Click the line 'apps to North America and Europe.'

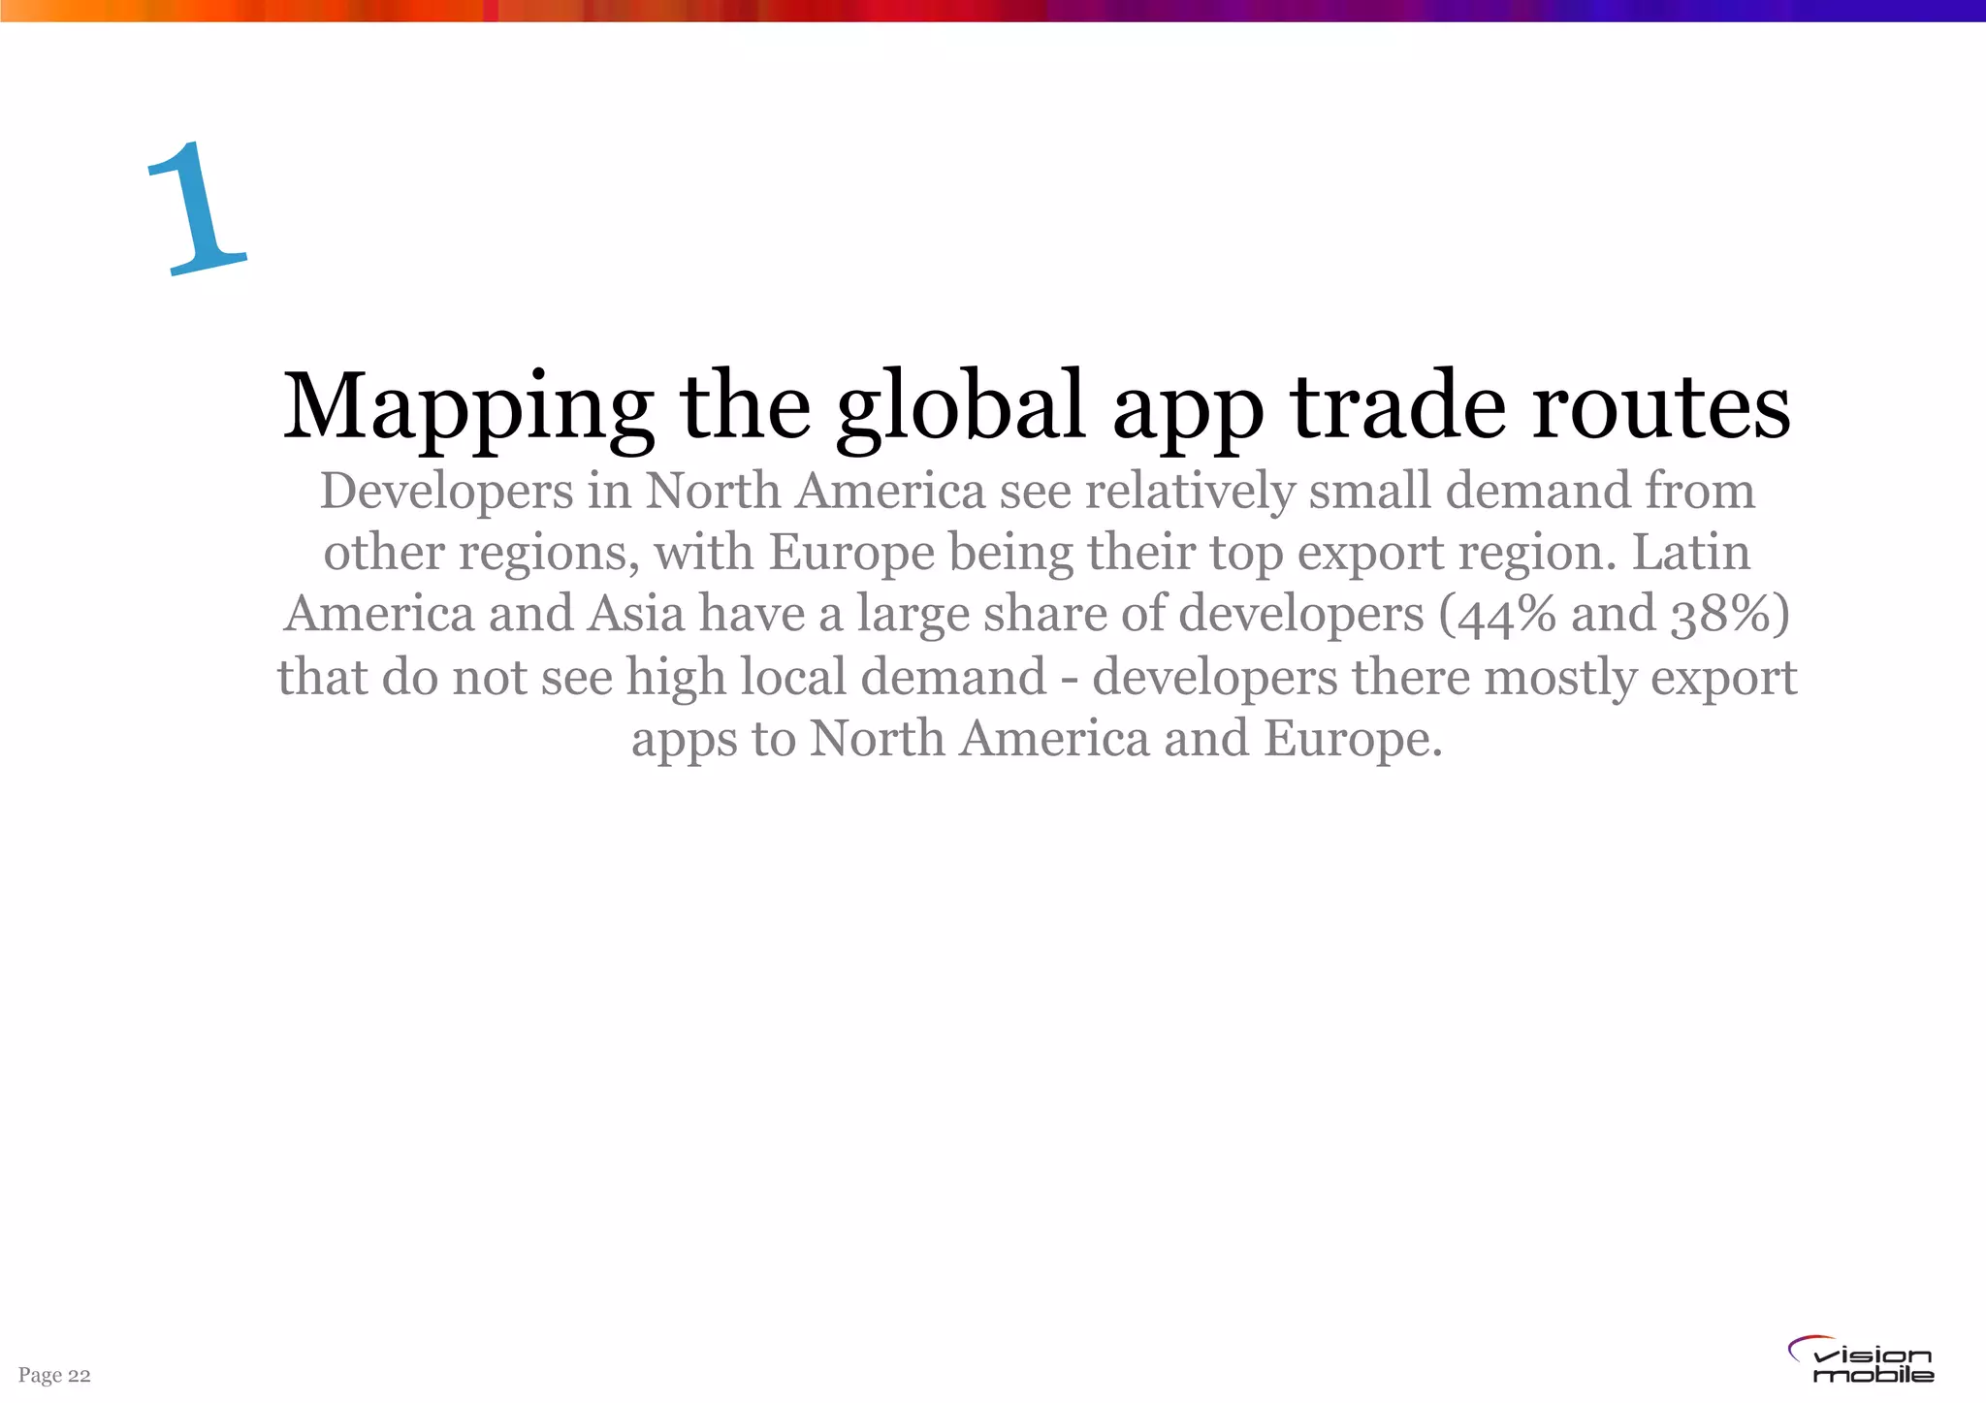(x=1037, y=739)
